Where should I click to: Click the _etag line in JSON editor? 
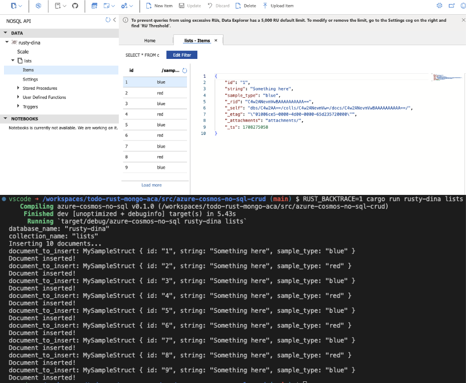290,114
